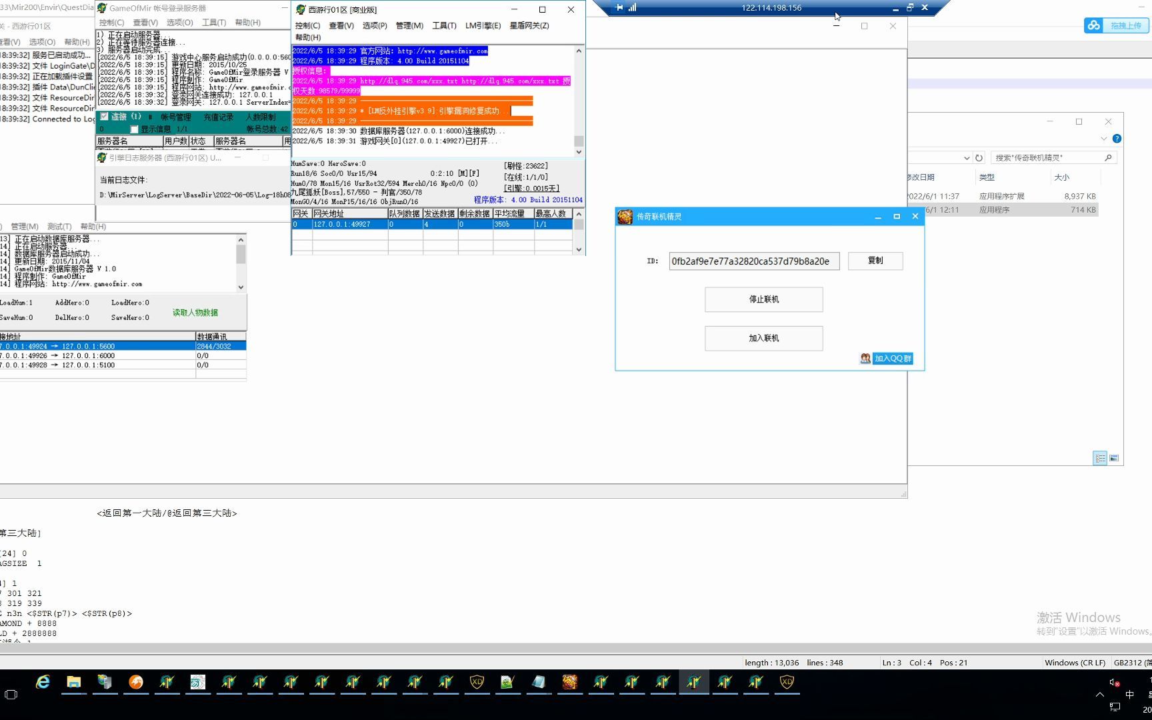Expand the Explorer ribbon chevron
The image size is (1152, 720).
pyautogui.click(x=1103, y=139)
